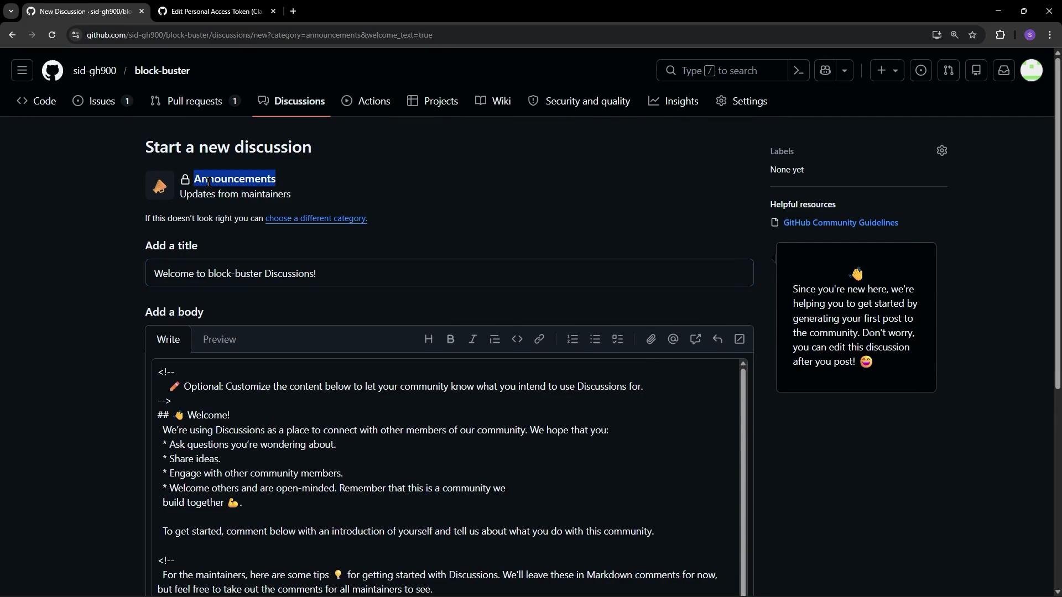Screen dimensions: 1062x597
Task: Expand the Create new plus dropdown
Action: [x=887, y=71]
